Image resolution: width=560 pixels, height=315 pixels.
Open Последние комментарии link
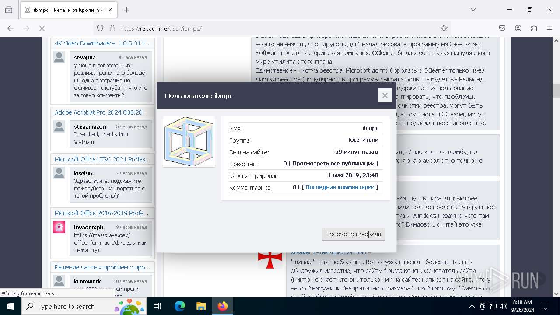340,187
